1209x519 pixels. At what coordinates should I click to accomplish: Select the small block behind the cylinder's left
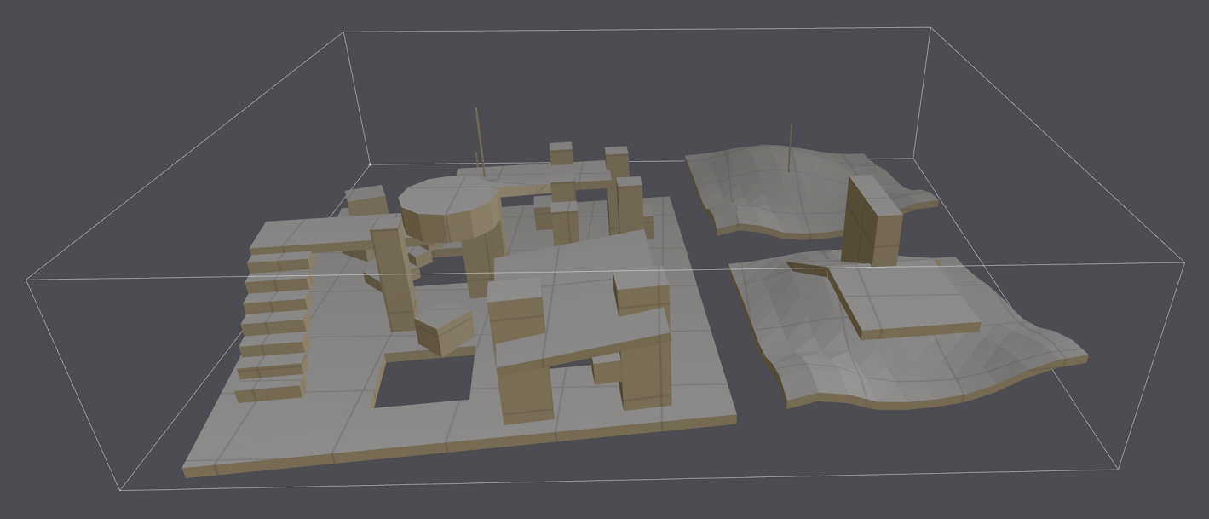click(x=366, y=202)
